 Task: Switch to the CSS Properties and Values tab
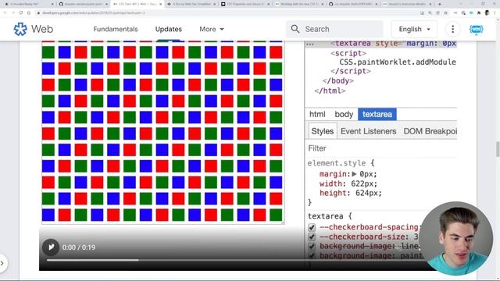245,4
